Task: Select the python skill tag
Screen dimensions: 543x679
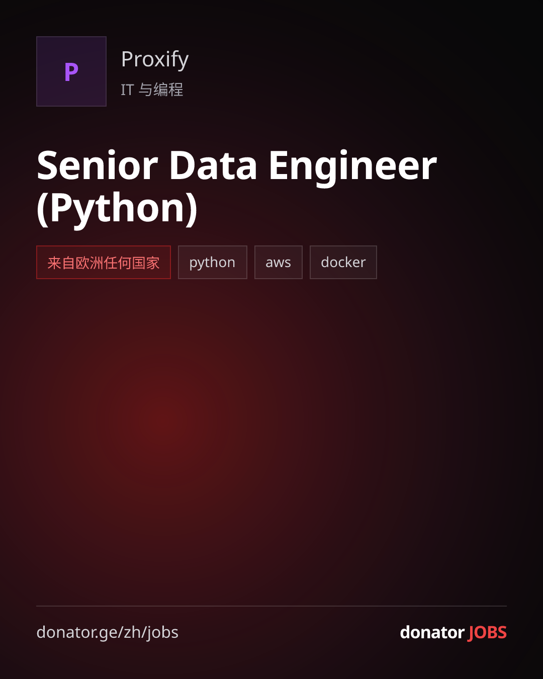Action: (213, 262)
